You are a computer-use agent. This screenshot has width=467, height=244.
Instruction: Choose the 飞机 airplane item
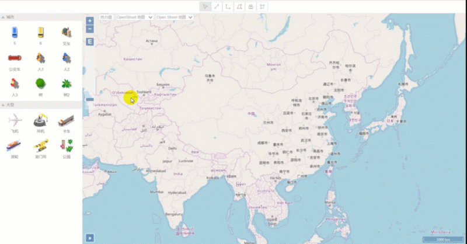point(15,120)
